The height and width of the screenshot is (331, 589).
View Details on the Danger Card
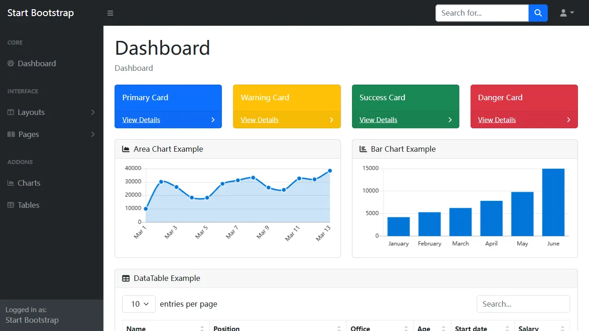pyautogui.click(x=497, y=120)
